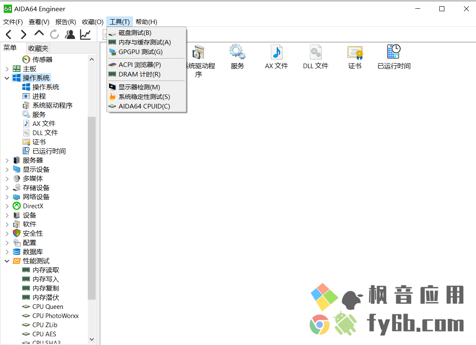This screenshot has width=476, height=345.
Task: Expand the DirectX tree node
Action: (x=7, y=206)
